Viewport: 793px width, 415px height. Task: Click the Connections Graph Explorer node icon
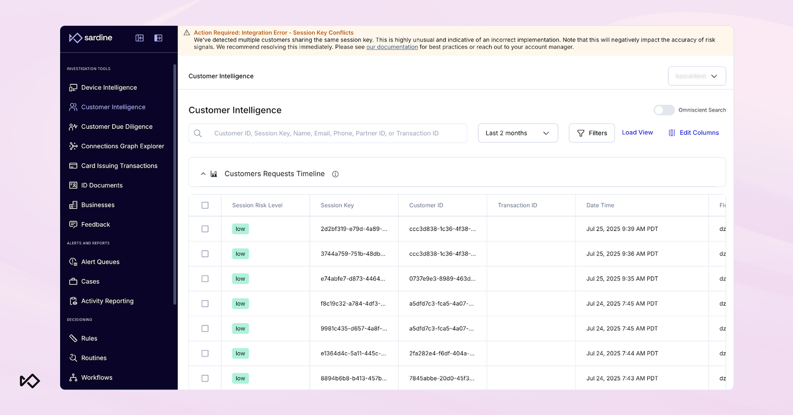73,146
